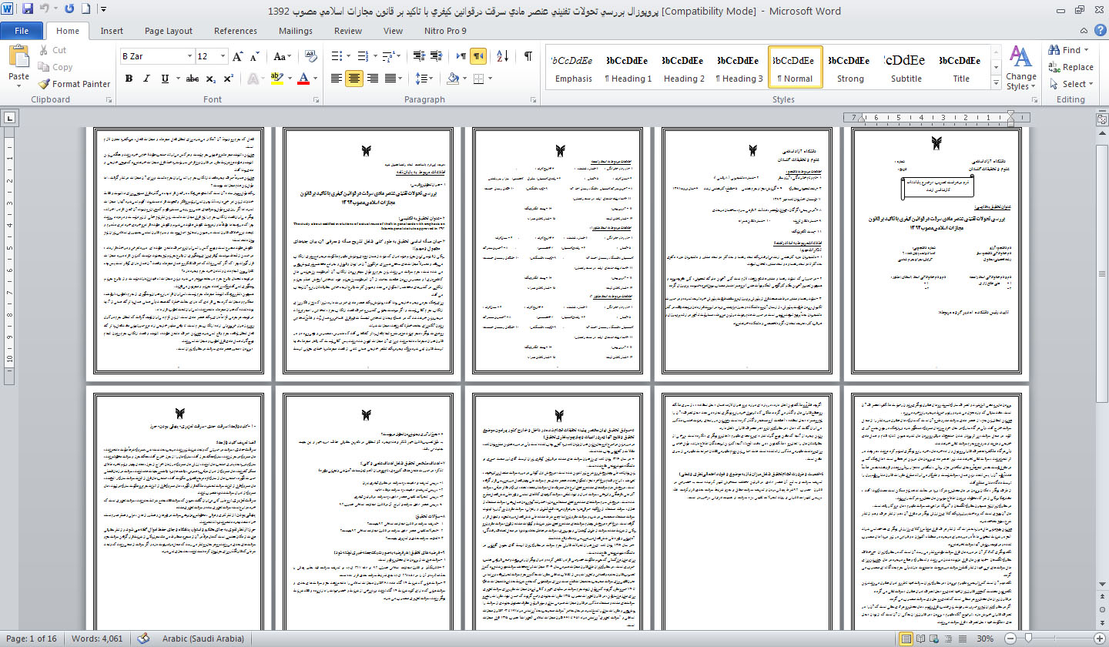Toggle Bold formatting
Viewport: 1109px width, 647px height.
click(x=129, y=79)
